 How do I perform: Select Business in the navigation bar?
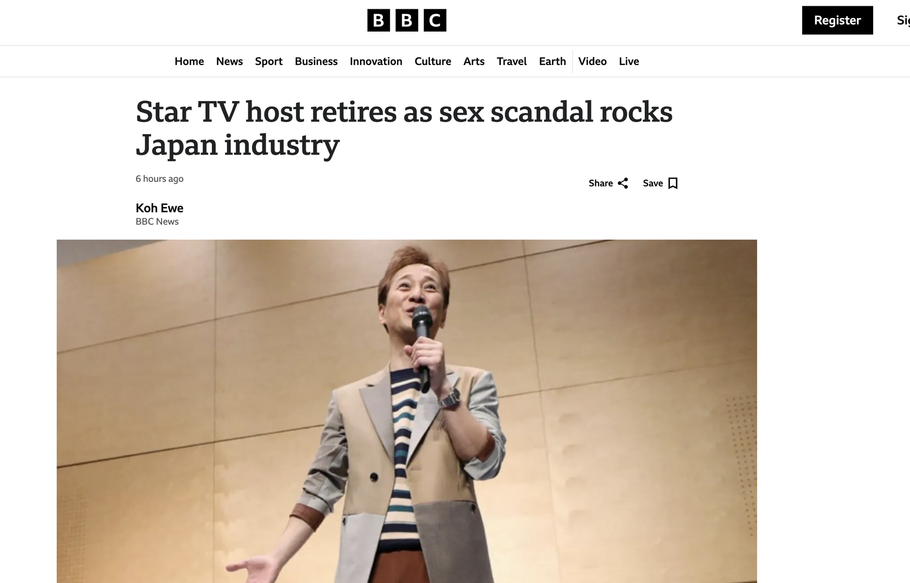[x=316, y=61]
